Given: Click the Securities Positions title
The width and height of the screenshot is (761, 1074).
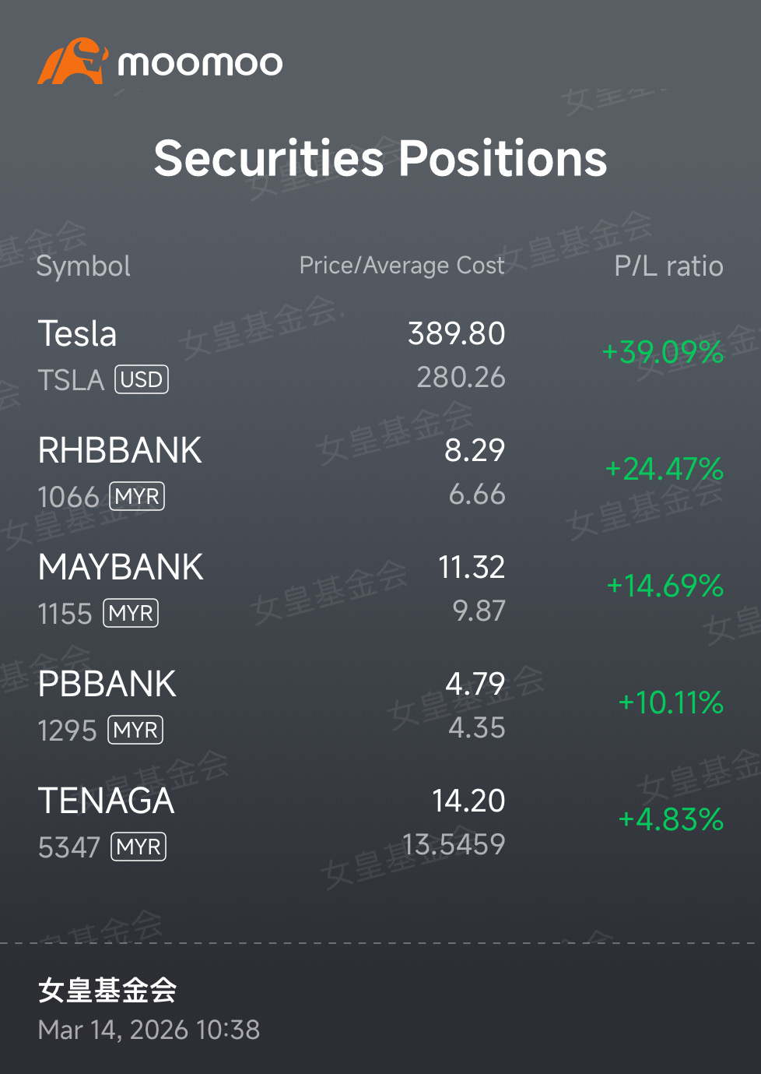Looking at the screenshot, I should coord(380,158).
